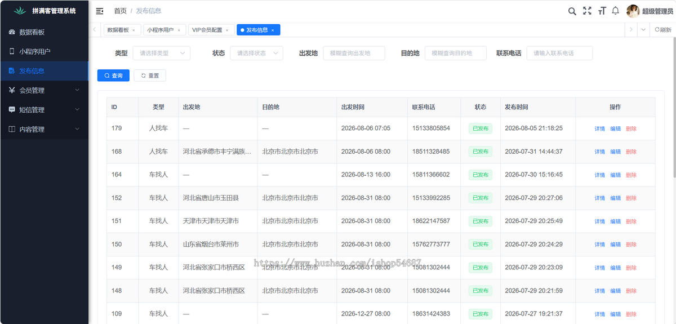
Task: Open 发布信息 in the sidebar menu
Action: pyautogui.click(x=44, y=71)
